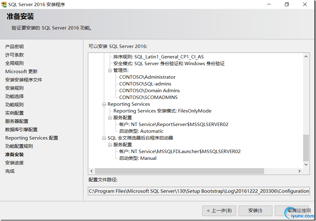Select SQL 全文筛选器后台程序启动器 label

point(140,138)
